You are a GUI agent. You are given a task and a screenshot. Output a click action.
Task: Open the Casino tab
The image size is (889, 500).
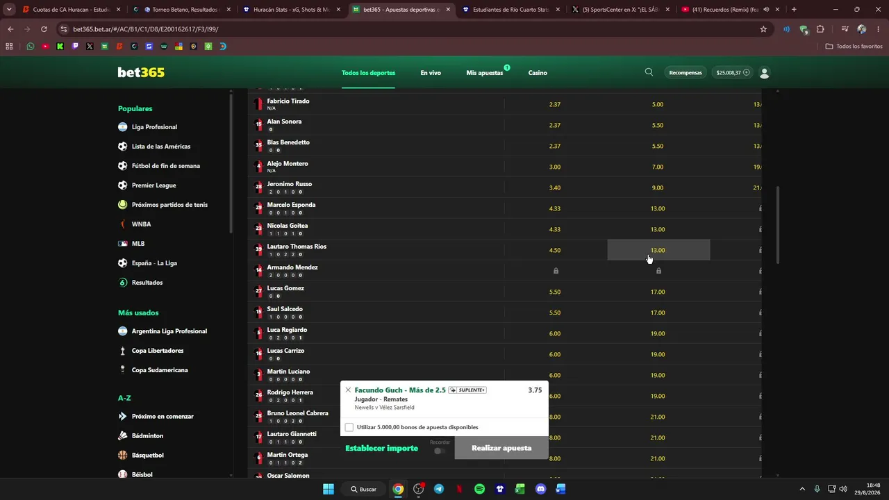[538, 73]
